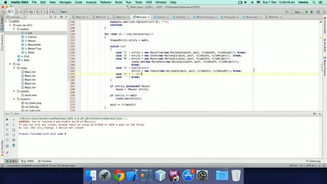Collapse the com.shc.ld31 package node
The width and height of the screenshot is (327, 184).
[x=10, y=25]
